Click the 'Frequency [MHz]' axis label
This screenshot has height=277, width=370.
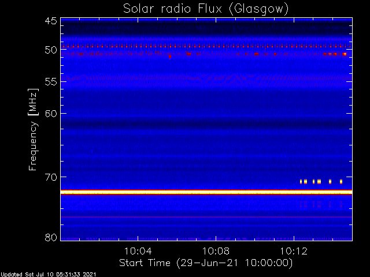point(33,129)
